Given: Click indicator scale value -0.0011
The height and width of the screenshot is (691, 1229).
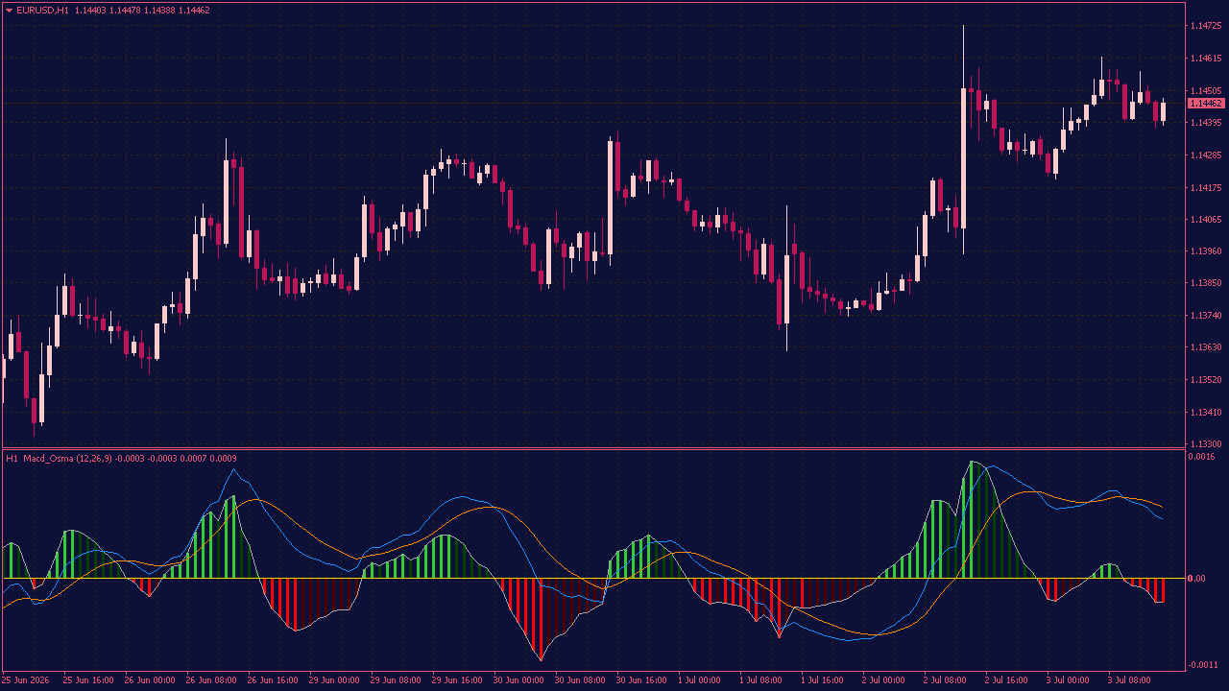Looking at the screenshot, I should (x=1202, y=665).
